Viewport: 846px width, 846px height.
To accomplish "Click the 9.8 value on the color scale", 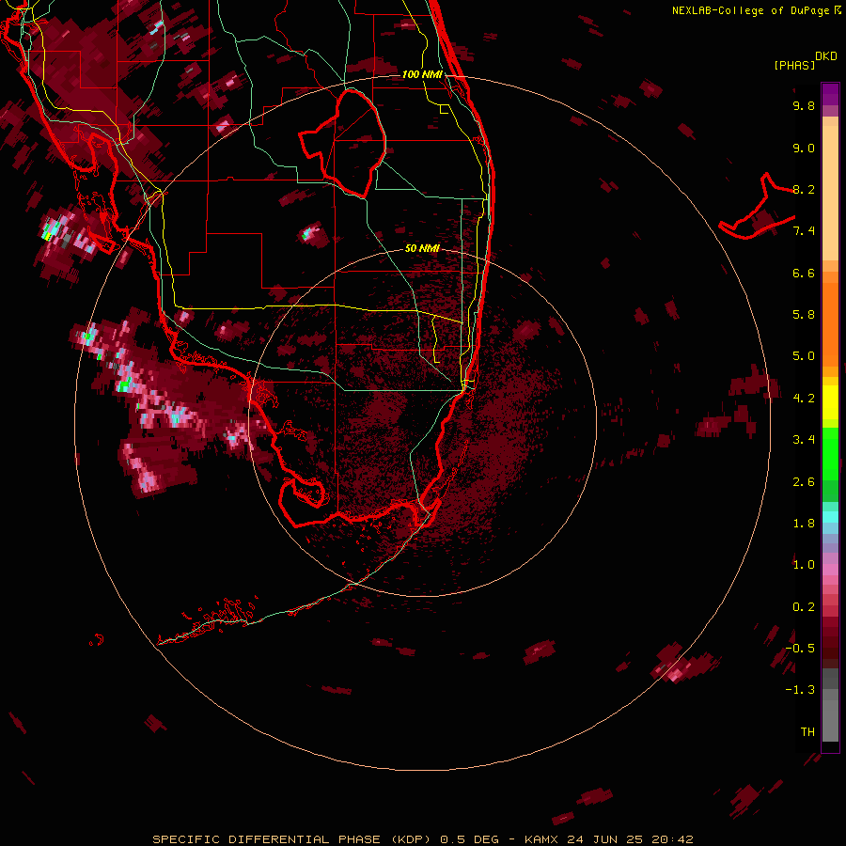I will (804, 105).
